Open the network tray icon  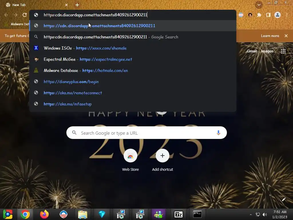click(258, 215)
